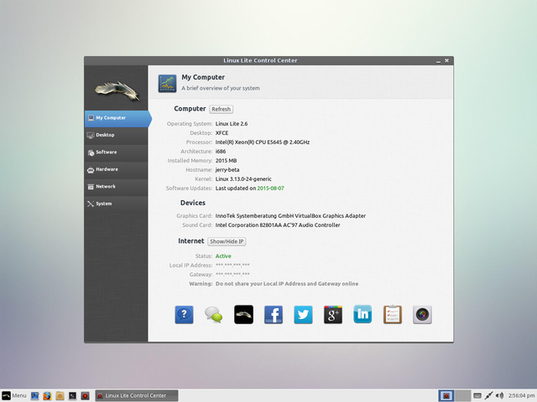Click the Linux Lite feather logo in sidebar
Viewport: 537px width, 402px height.
(x=117, y=90)
